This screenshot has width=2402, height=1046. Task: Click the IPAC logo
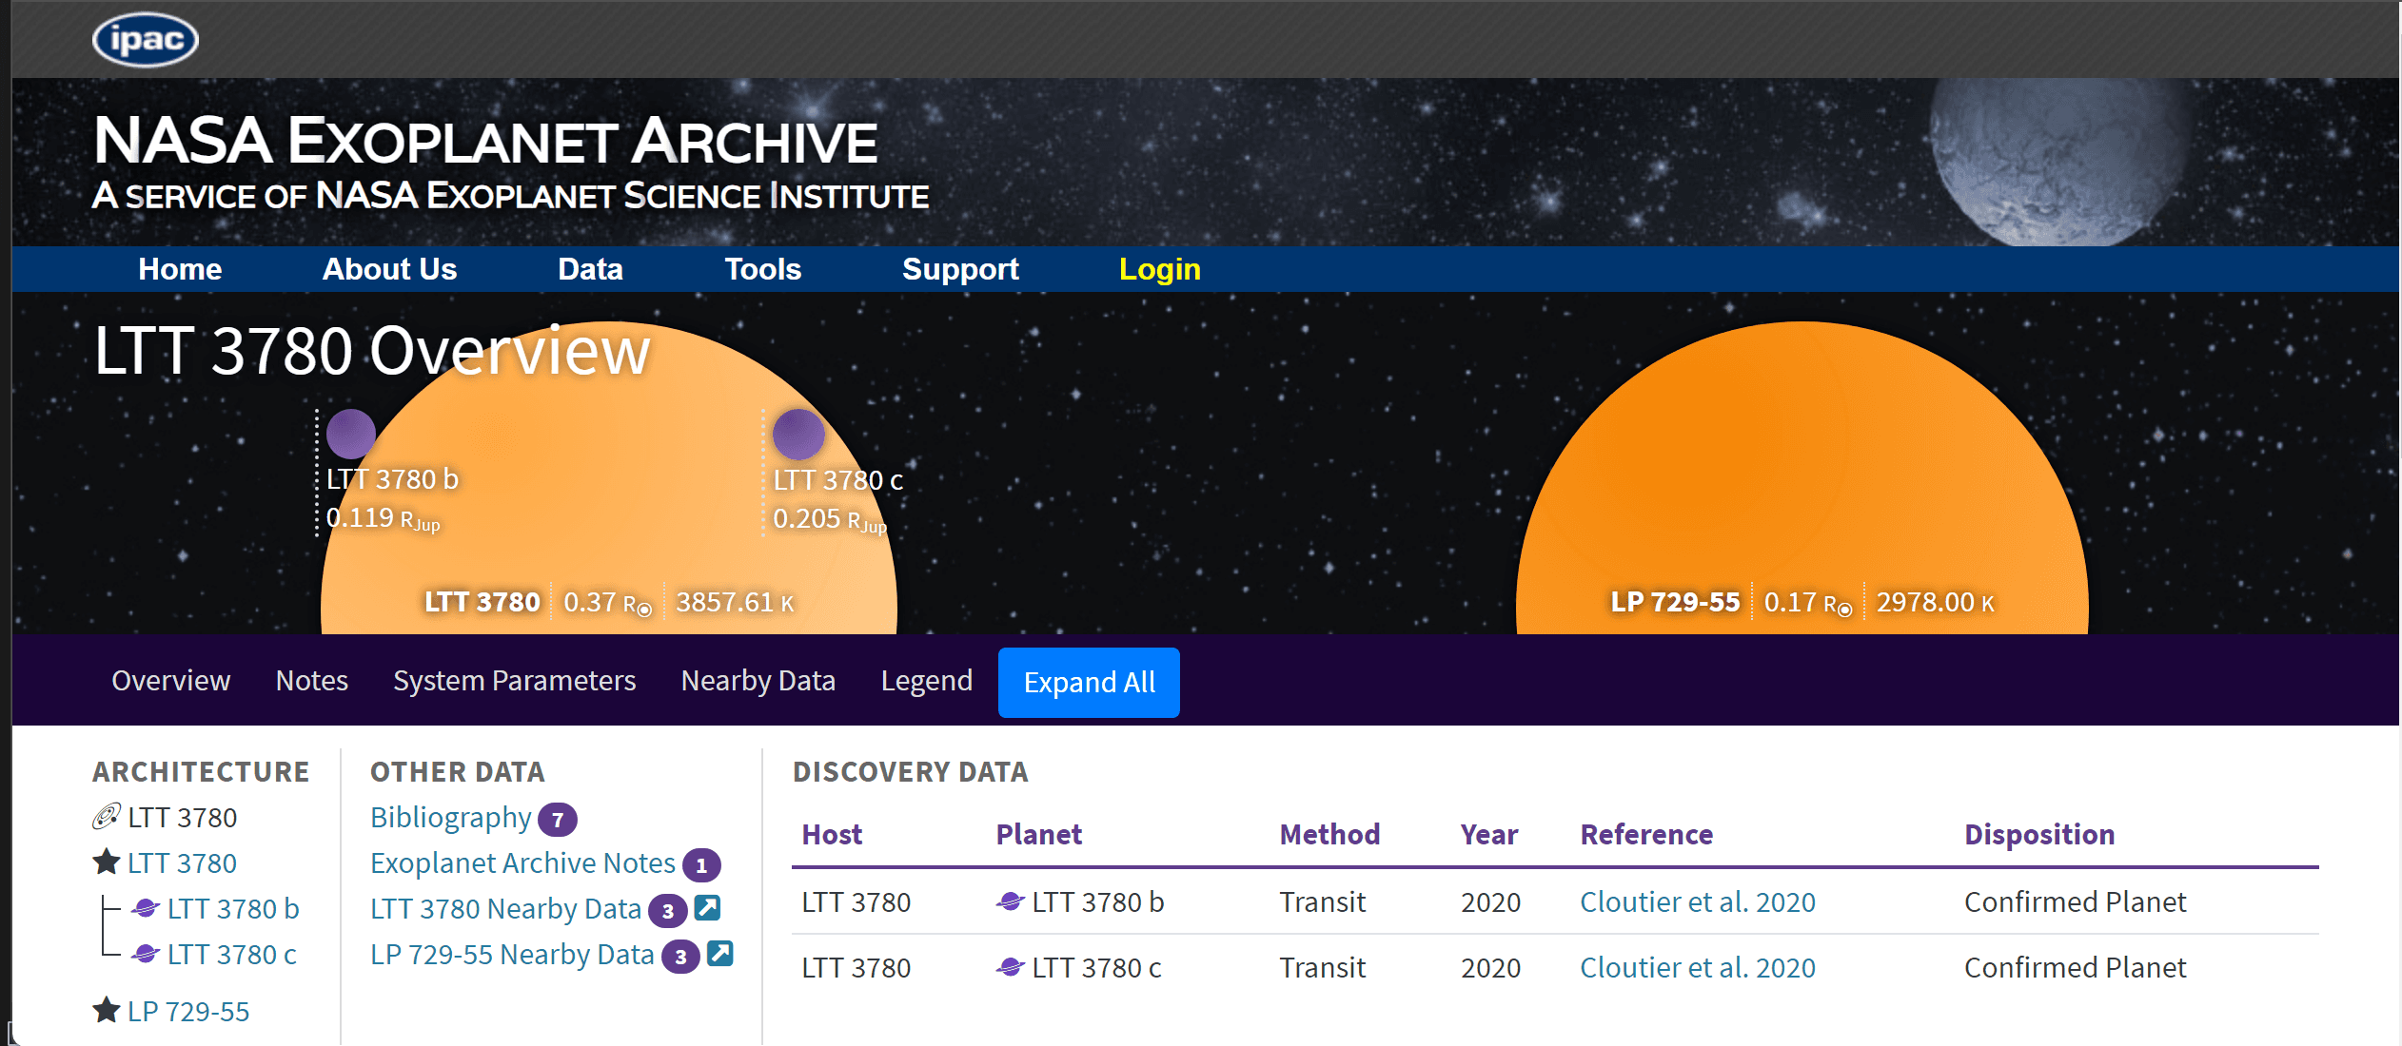click(x=146, y=40)
